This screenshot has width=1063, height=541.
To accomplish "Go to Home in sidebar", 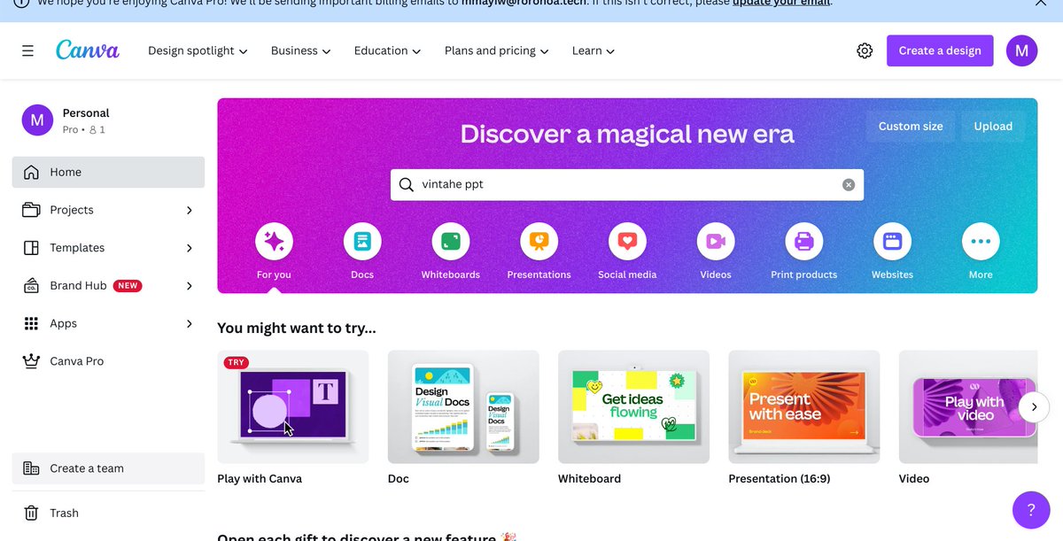I will tap(108, 172).
